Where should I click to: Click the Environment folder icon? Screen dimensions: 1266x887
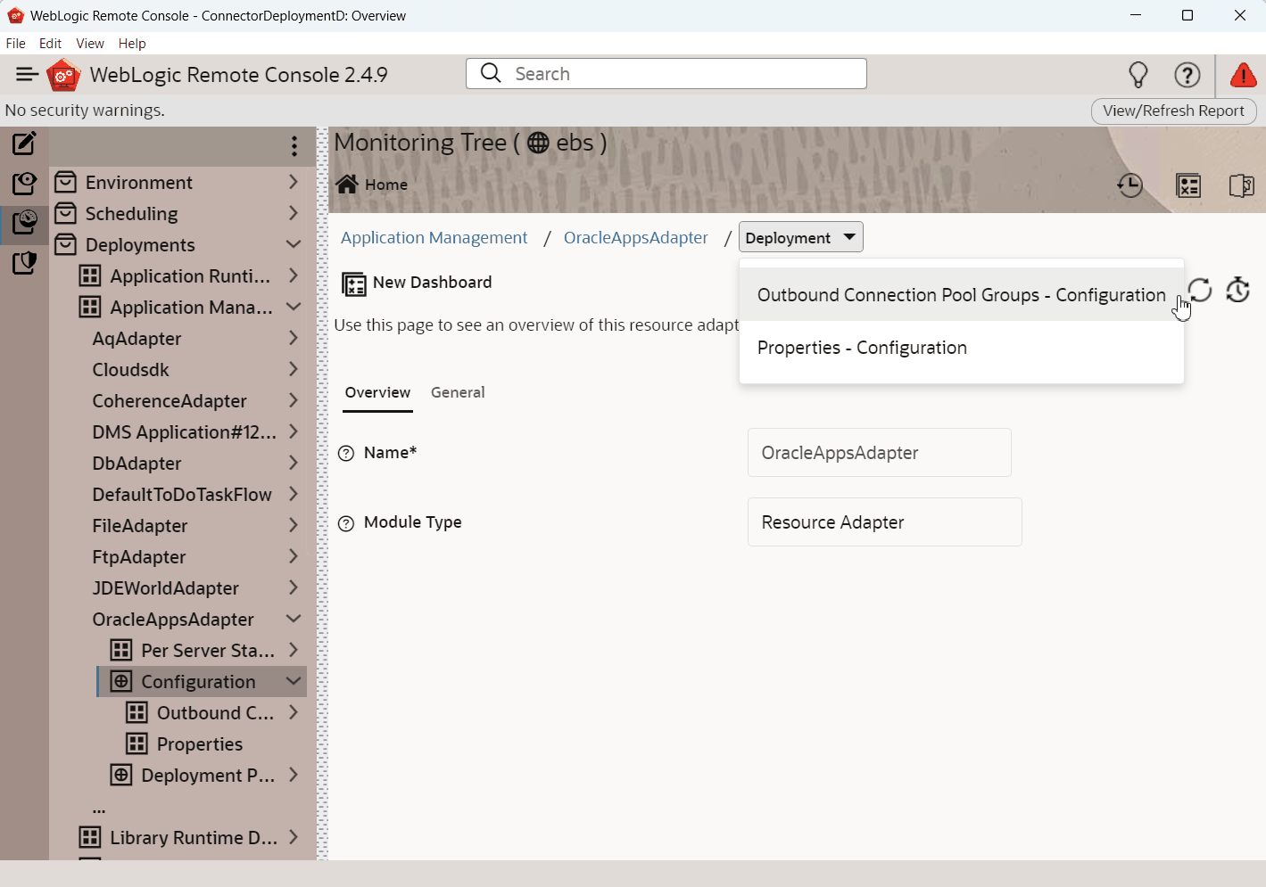pos(65,182)
